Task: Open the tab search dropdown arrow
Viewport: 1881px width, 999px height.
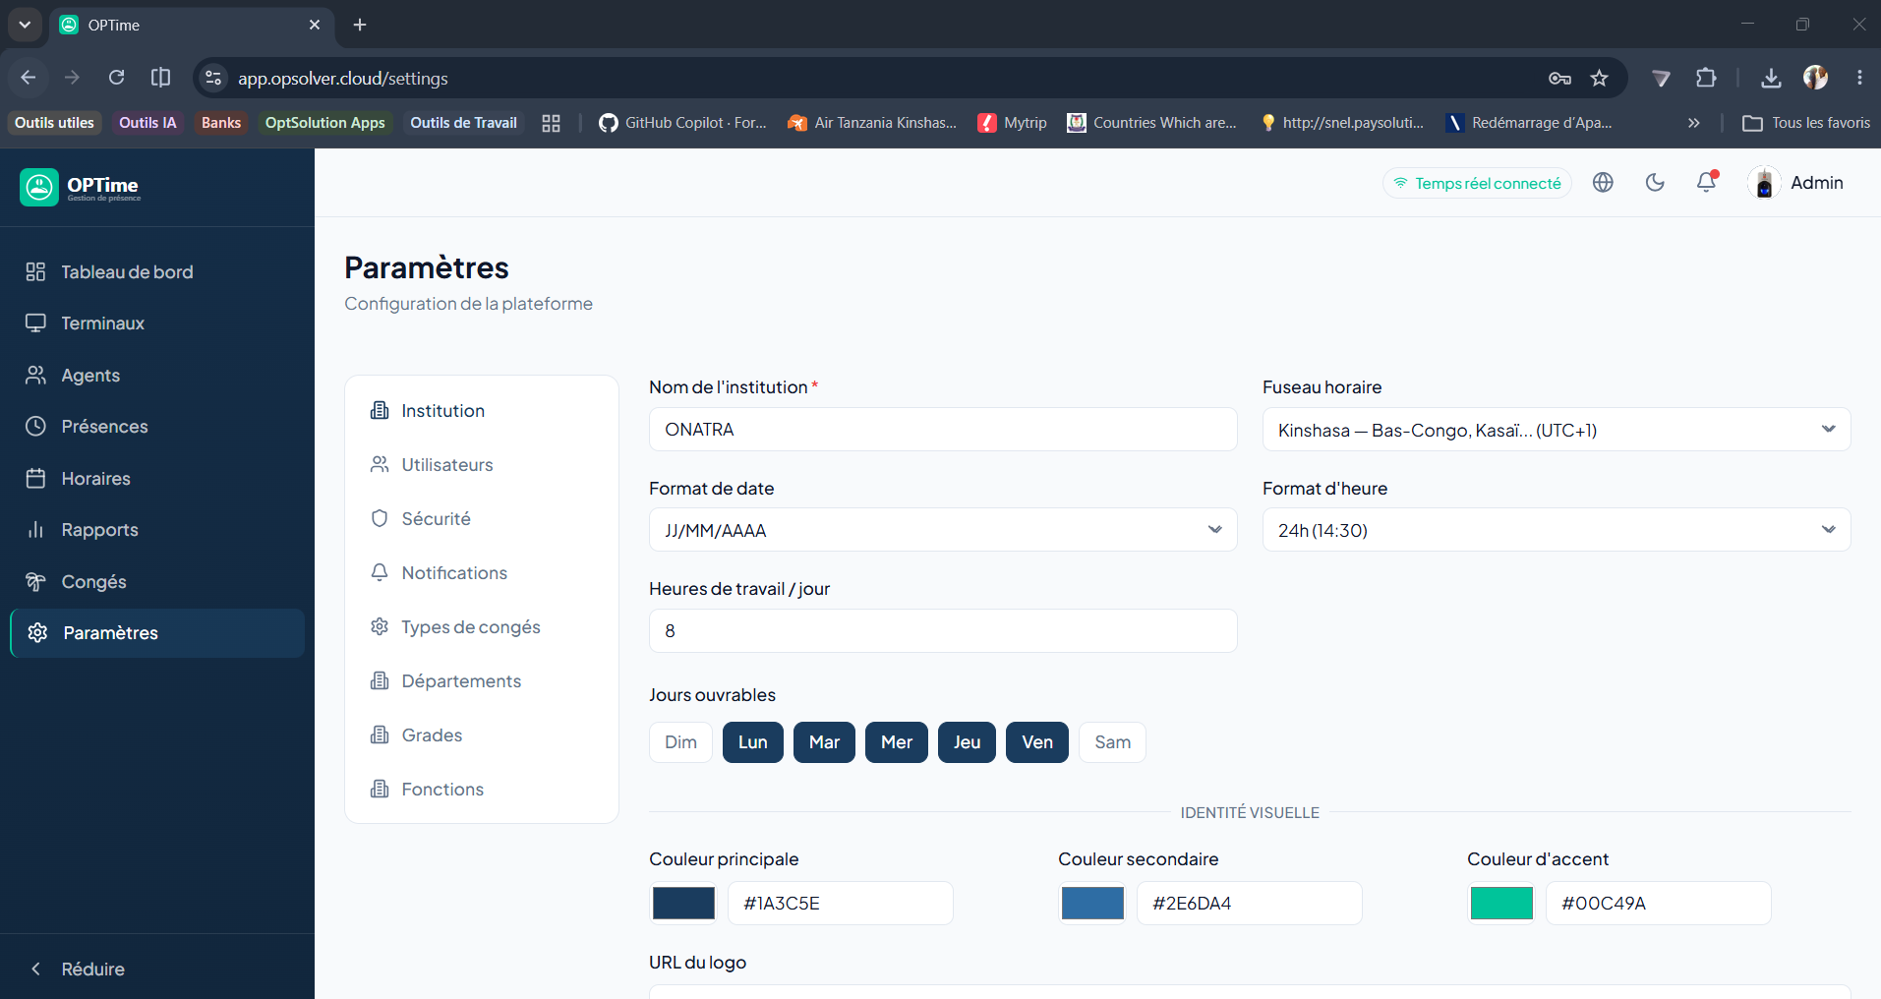Action: 25,25
